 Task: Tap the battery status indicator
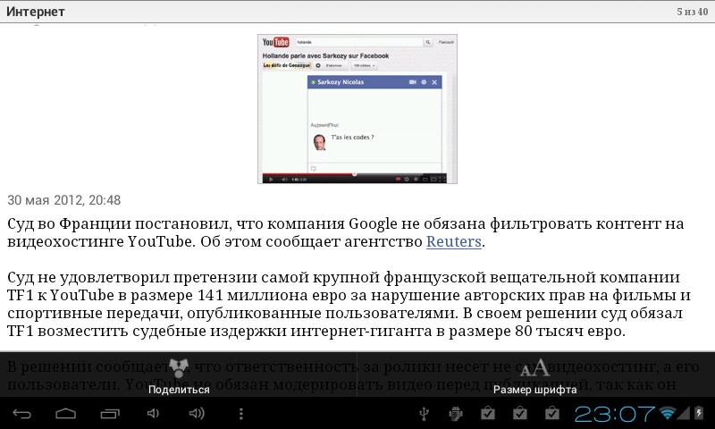pos(700,414)
